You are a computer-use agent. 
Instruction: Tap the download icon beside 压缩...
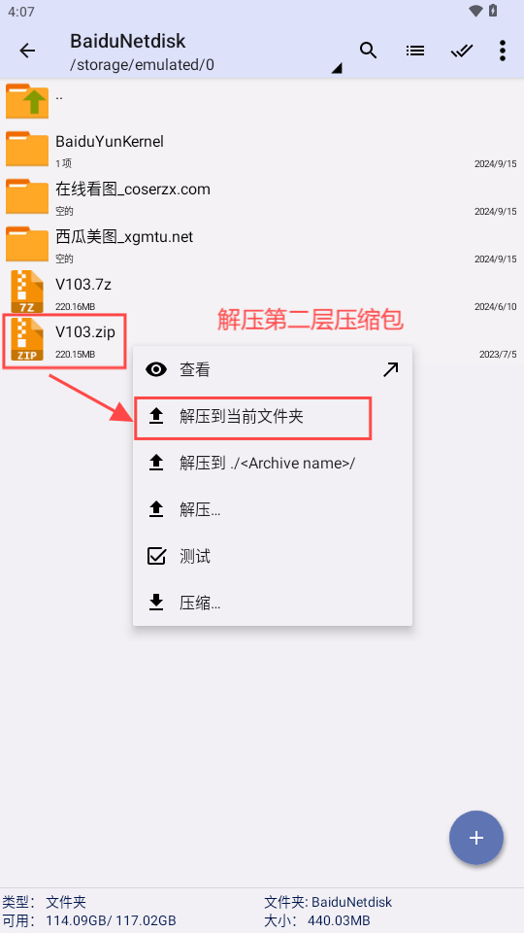pos(156,603)
